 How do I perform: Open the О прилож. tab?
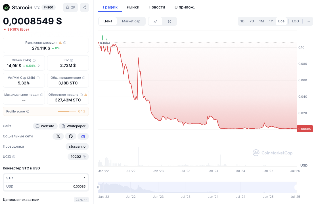click(185, 7)
